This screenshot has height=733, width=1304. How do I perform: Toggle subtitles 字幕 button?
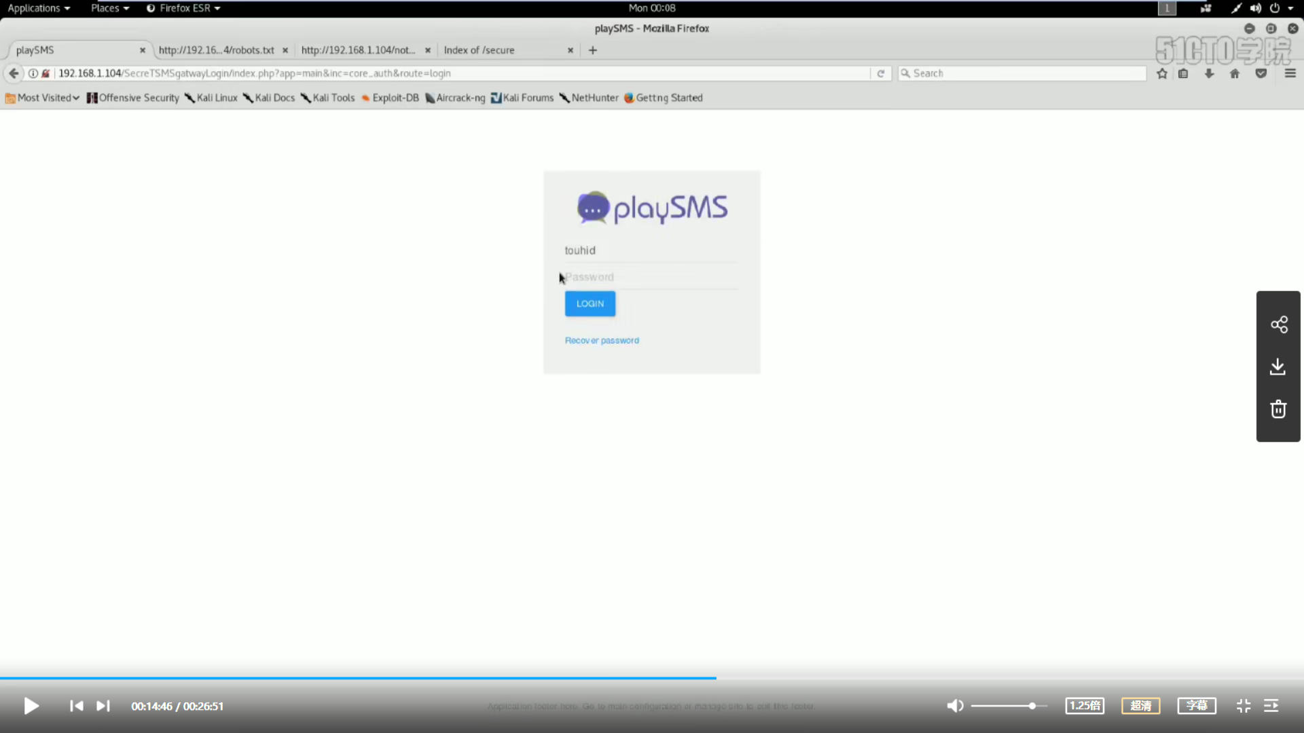pos(1197,706)
